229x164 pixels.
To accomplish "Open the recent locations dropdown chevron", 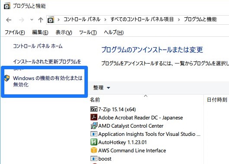I will click(32, 19).
